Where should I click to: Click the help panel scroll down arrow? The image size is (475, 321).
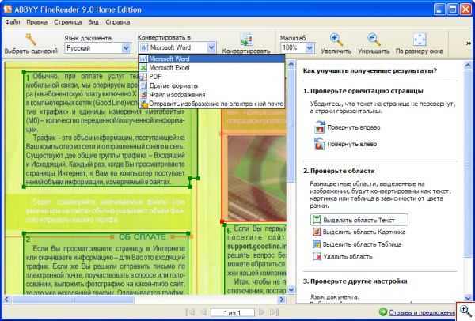468,298
